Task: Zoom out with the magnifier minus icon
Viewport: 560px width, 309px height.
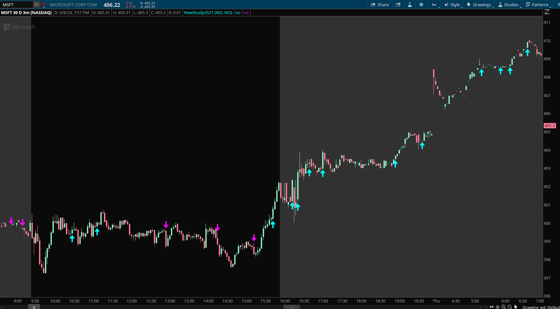Action: pyautogui.click(x=509, y=307)
